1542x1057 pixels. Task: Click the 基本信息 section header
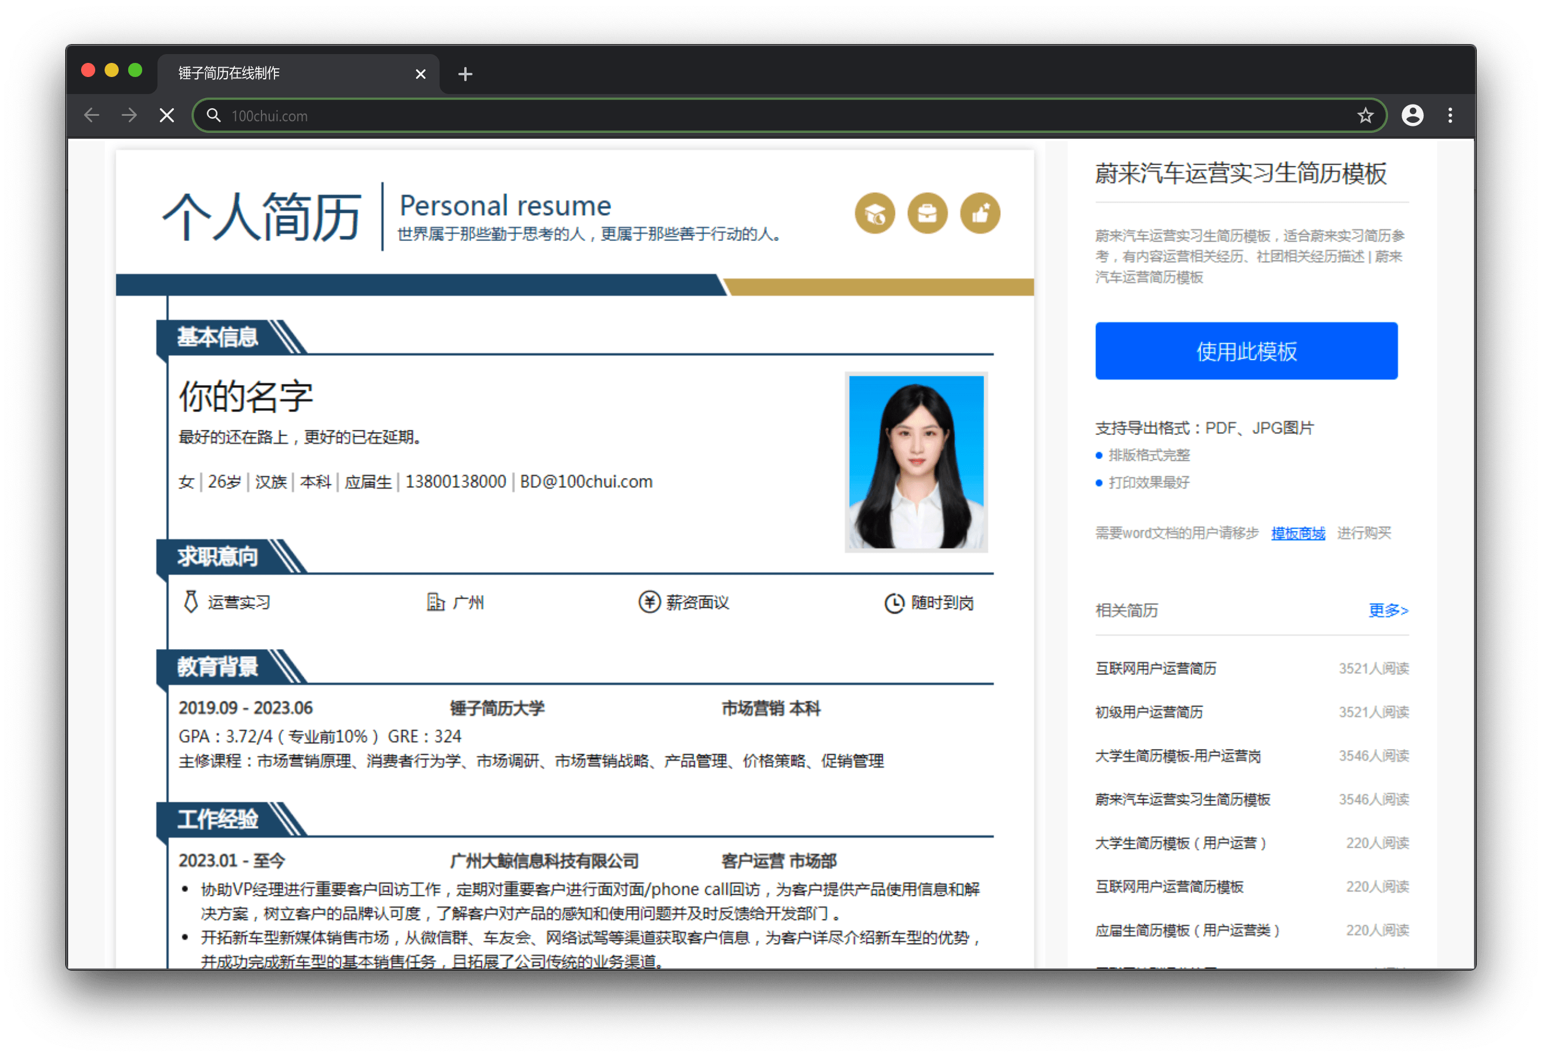click(217, 337)
